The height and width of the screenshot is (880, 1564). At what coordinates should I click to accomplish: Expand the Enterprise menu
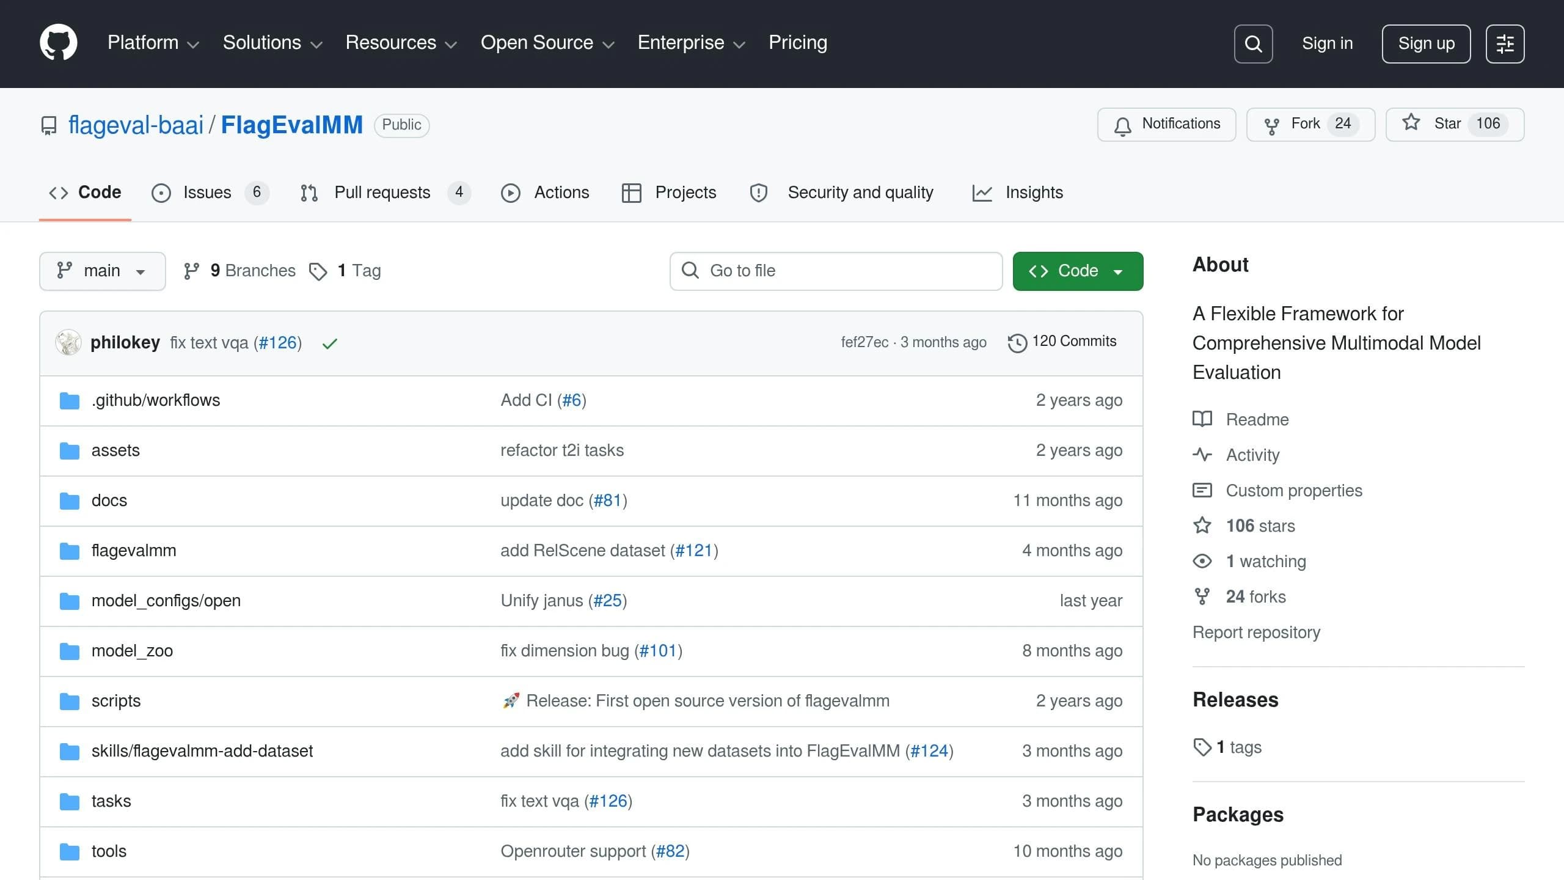(692, 43)
